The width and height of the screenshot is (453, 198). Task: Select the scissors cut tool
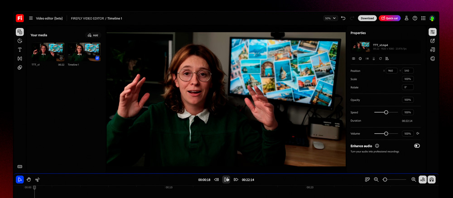[x=38, y=179]
